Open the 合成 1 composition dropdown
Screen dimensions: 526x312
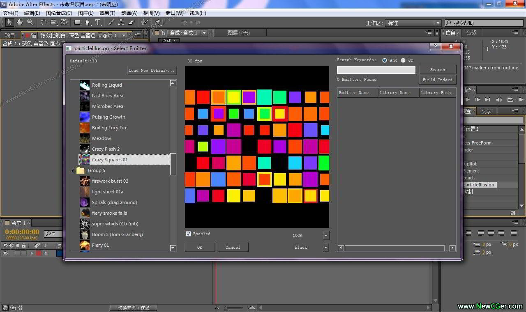[204, 33]
